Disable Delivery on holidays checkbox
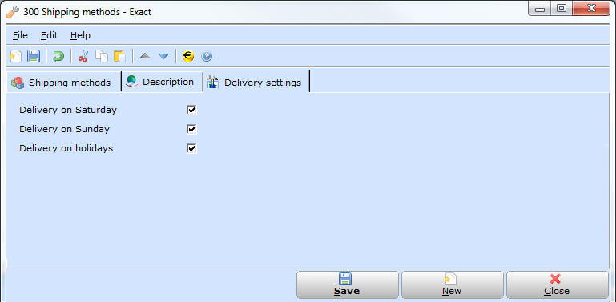 (191, 148)
